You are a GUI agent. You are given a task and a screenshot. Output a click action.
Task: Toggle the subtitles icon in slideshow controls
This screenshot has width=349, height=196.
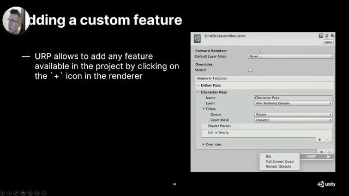[x=37, y=193]
